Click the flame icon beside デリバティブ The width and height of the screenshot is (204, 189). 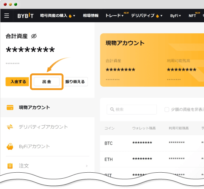click(157, 16)
